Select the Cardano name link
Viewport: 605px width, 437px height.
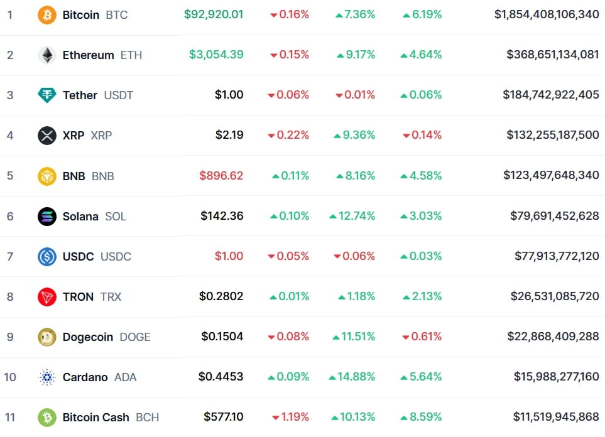tap(85, 377)
